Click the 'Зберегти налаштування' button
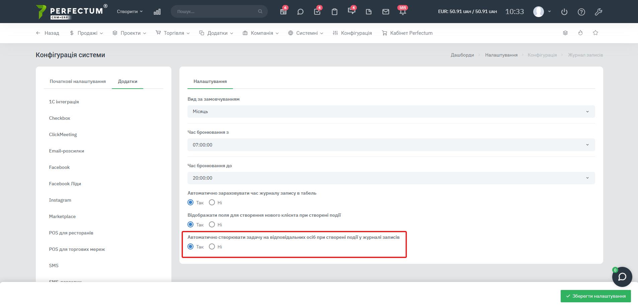The image size is (638, 308). pyautogui.click(x=595, y=296)
